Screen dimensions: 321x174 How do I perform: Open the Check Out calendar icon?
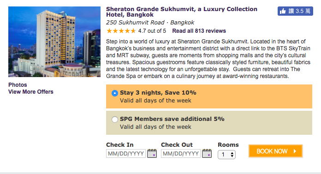click(x=207, y=154)
